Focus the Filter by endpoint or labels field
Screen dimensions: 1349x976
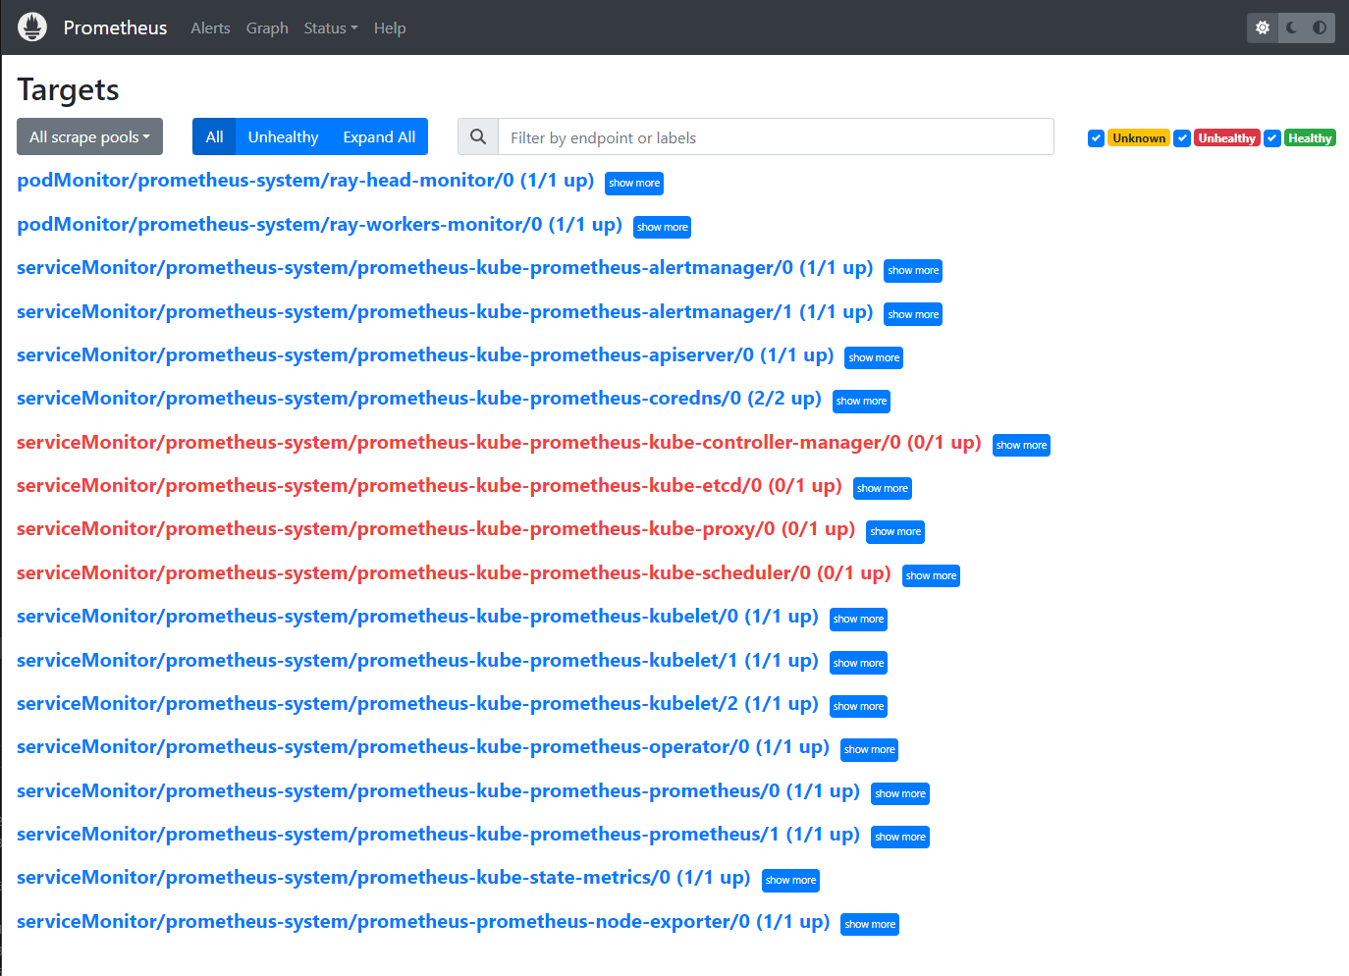(776, 136)
